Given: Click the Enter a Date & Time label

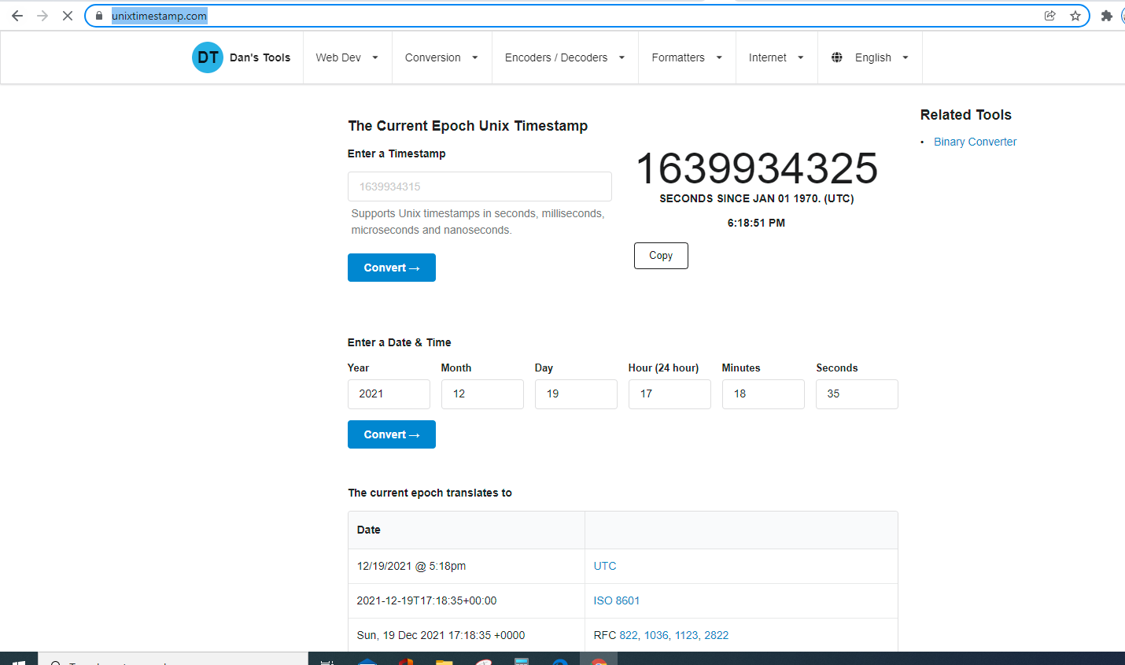Looking at the screenshot, I should [400, 342].
